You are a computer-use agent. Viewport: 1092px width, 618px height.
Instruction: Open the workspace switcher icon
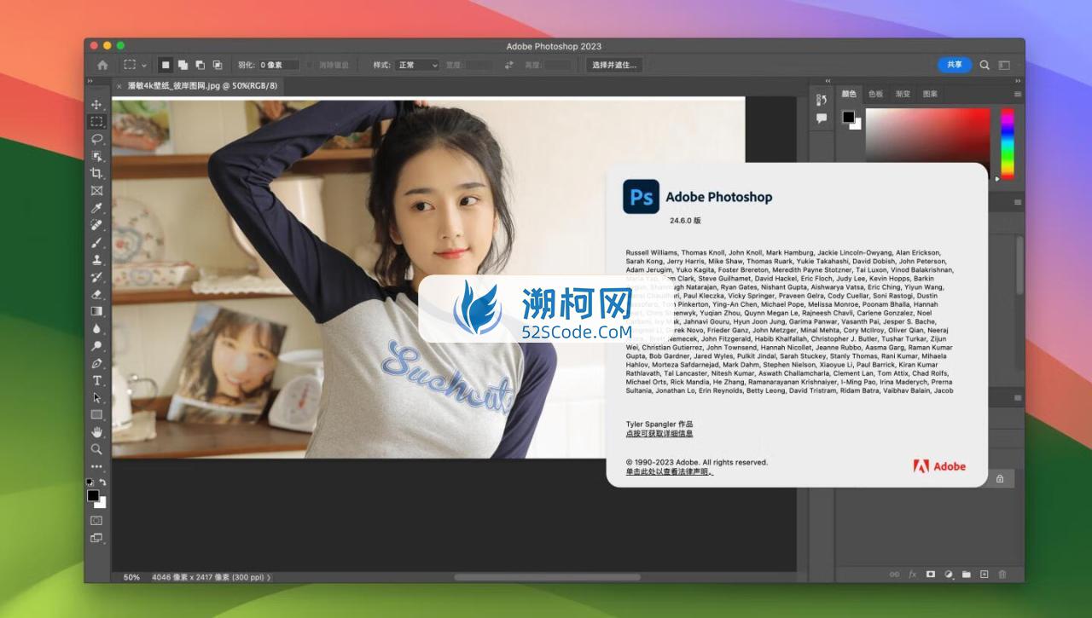tap(1004, 65)
